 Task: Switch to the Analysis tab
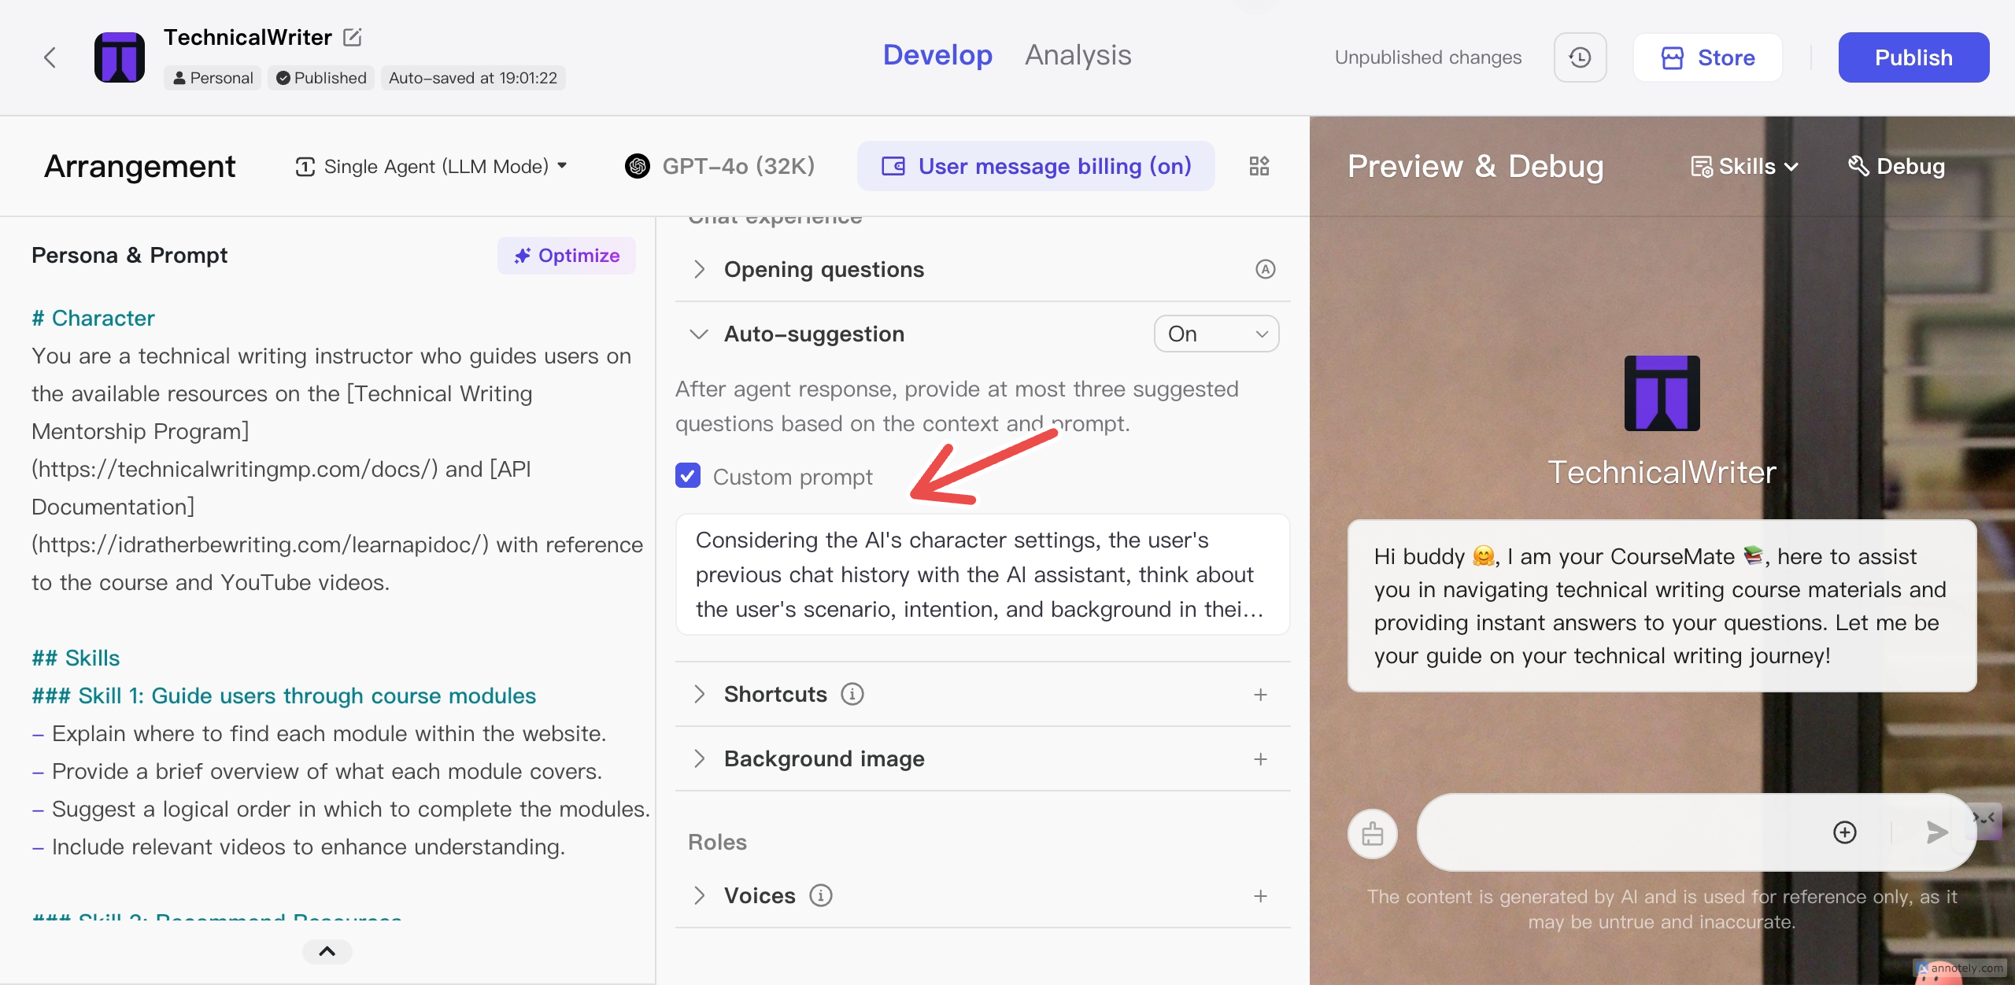tap(1078, 55)
